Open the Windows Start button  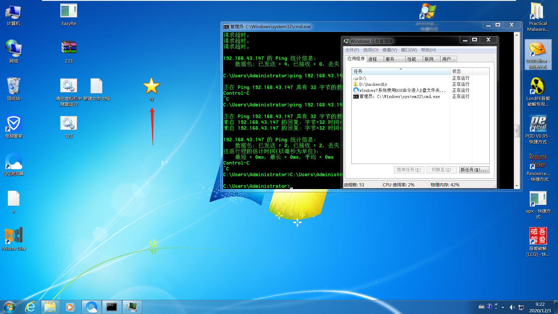click(x=10, y=307)
